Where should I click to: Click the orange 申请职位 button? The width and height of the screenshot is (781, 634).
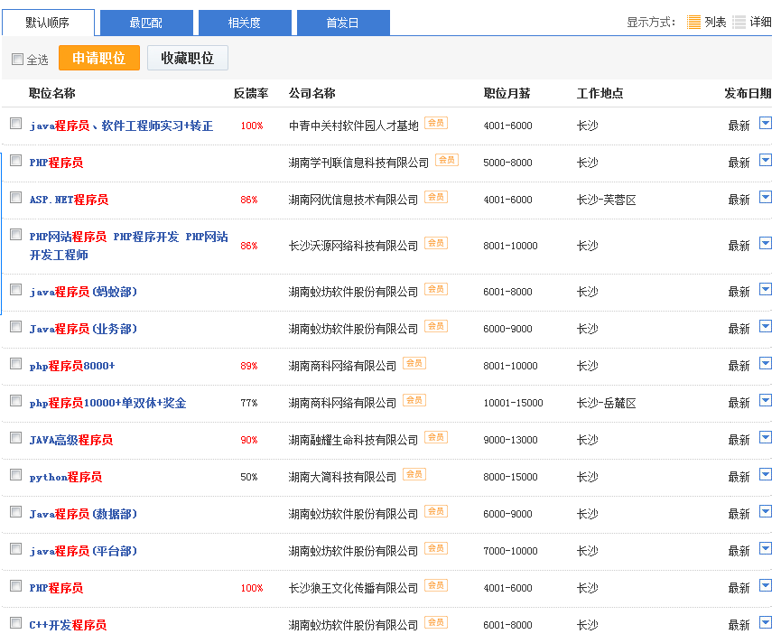(99, 58)
